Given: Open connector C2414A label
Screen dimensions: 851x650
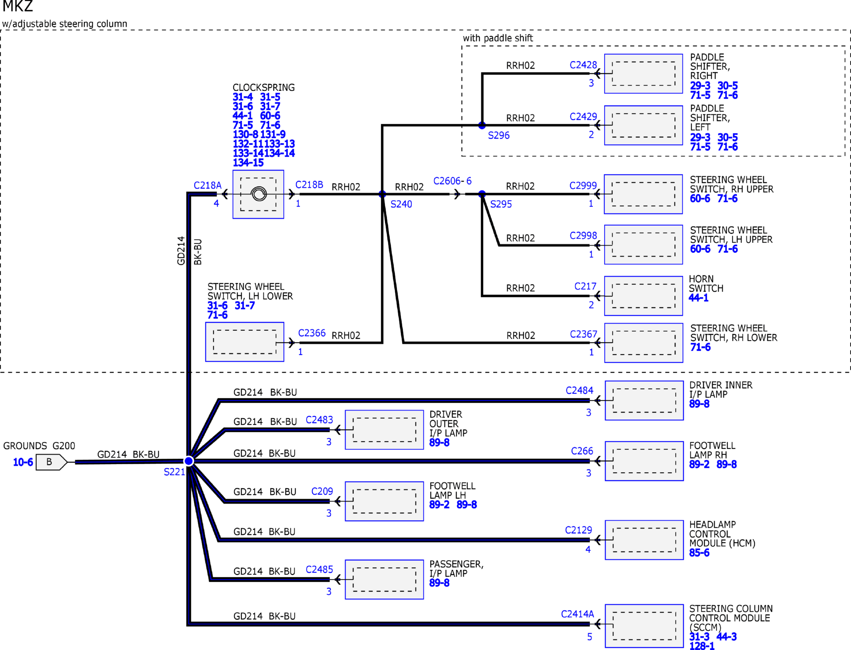Looking at the screenshot, I should coord(577,614).
